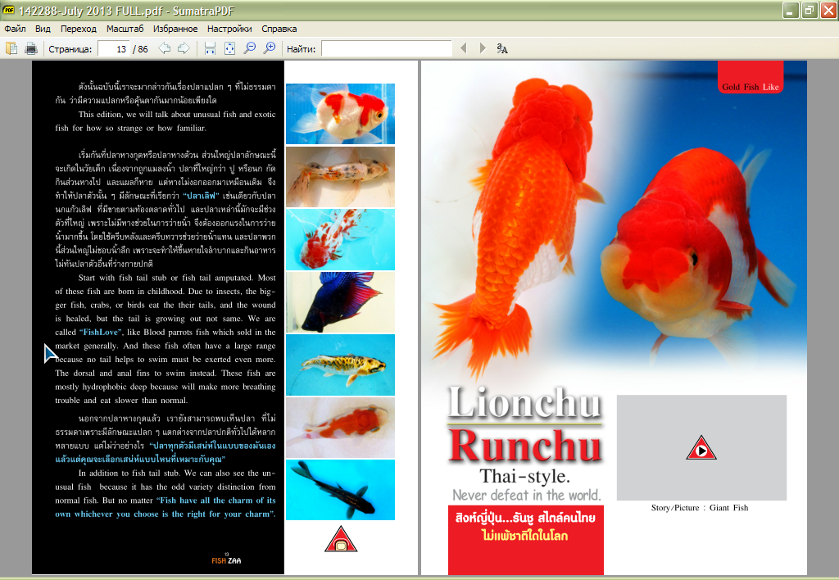
Task: Click the Gold Fish Like red tab
Action: (751, 77)
